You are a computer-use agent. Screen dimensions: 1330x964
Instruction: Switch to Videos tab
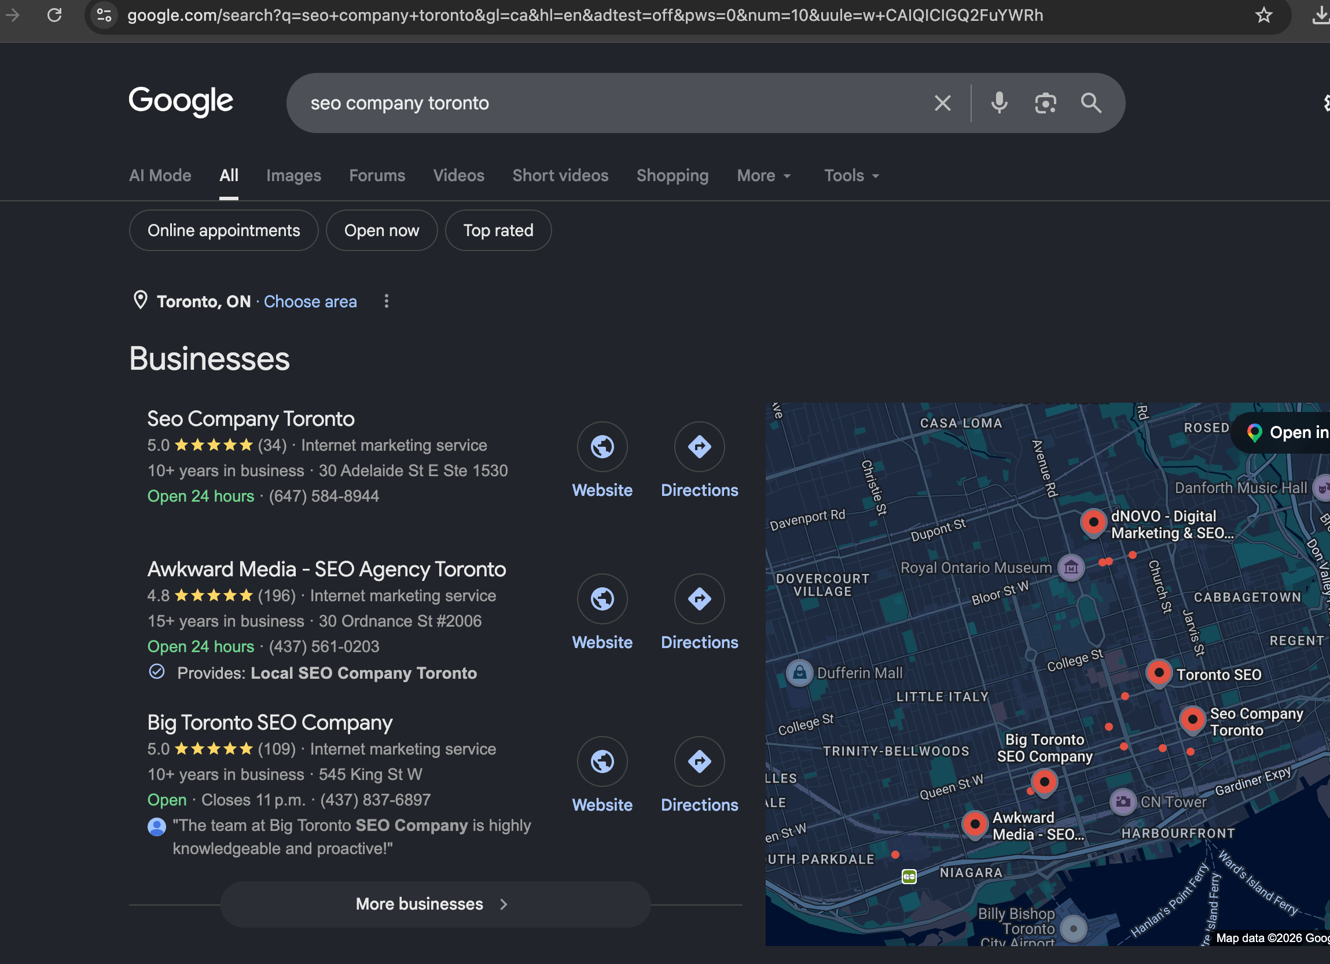coord(458,175)
